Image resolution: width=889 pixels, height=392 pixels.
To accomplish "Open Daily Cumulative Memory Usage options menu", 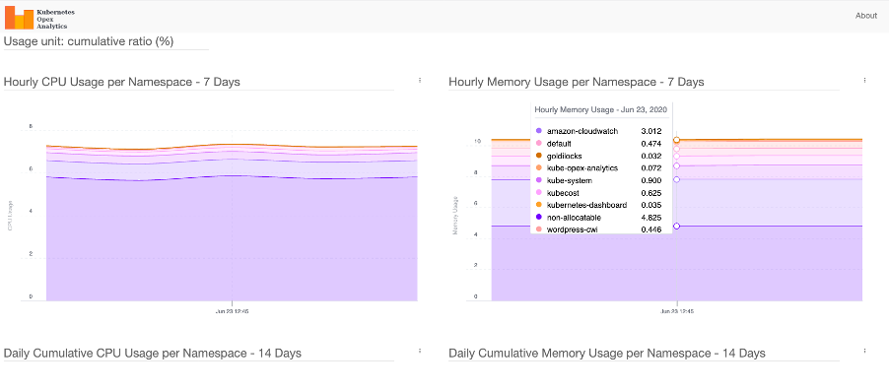I will pyautogui.click(x=864, y=352).
